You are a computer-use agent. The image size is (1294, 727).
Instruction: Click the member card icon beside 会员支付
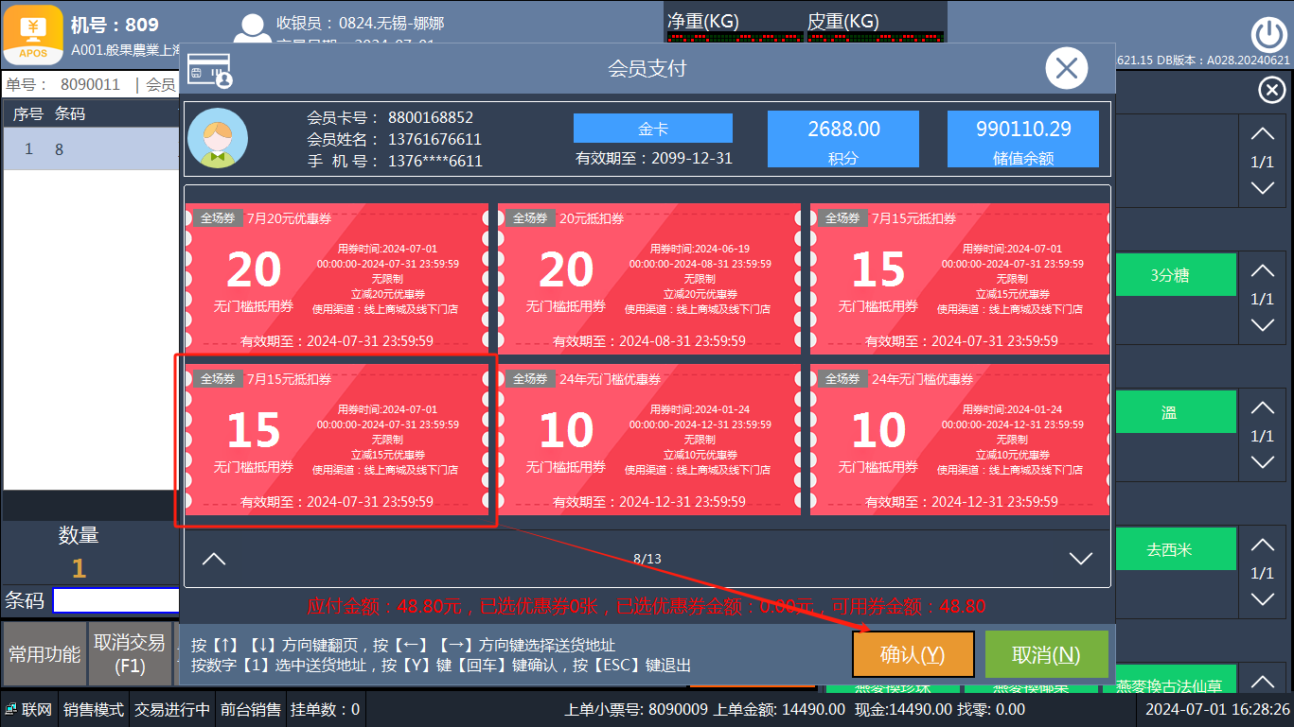[x=209, y=69]
